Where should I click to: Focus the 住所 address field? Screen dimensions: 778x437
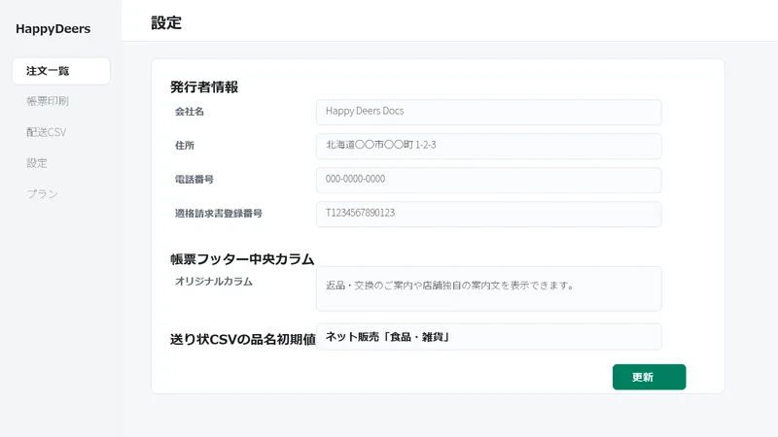[489, 147]
